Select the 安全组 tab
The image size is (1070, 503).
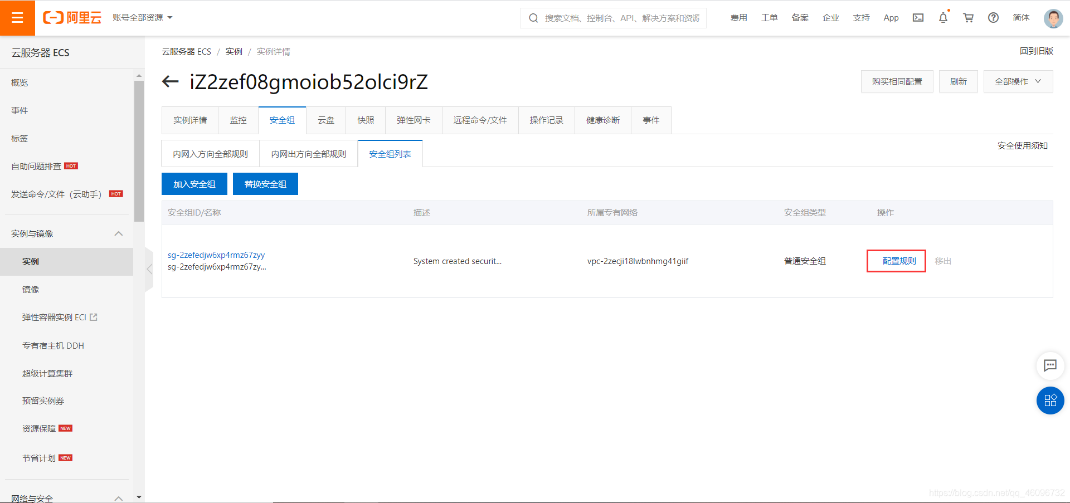pos(282,120)
